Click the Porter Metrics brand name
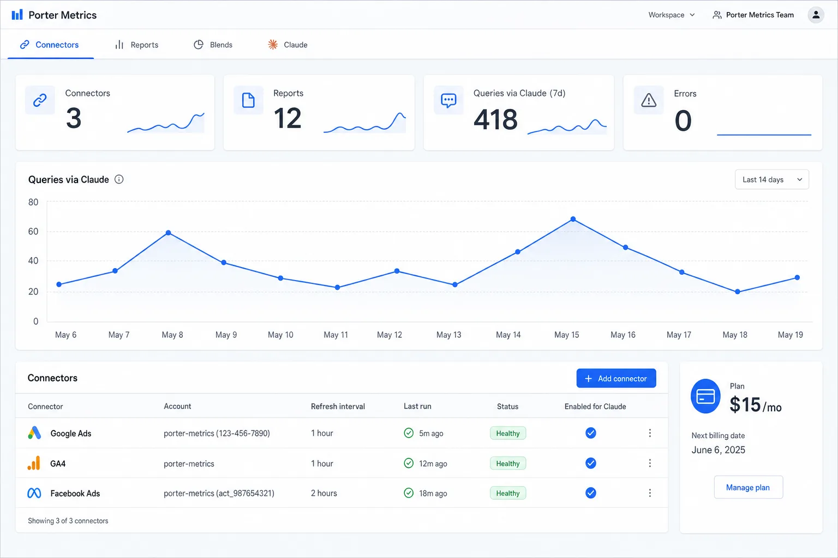 click(x=63, y=15)
